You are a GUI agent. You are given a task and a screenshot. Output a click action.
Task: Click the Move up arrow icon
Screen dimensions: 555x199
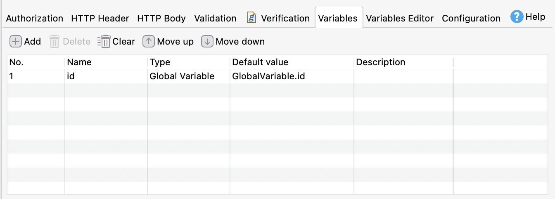point(149,41)
